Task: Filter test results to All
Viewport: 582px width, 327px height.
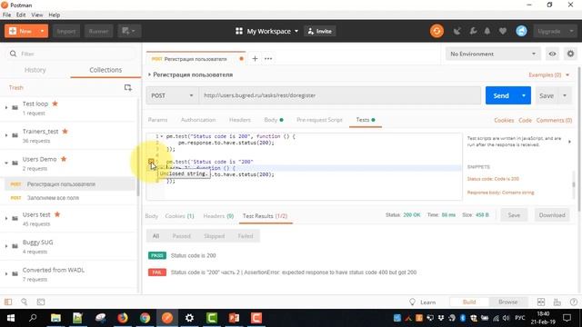Action: 156,236
